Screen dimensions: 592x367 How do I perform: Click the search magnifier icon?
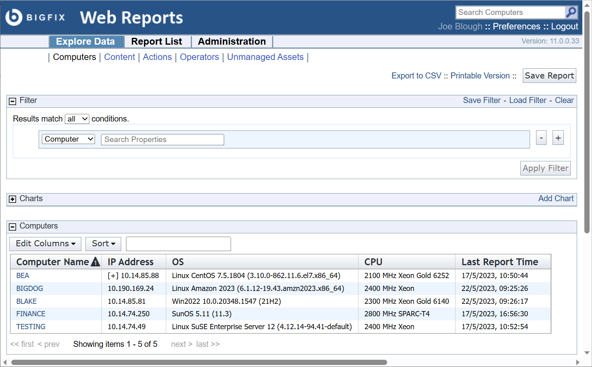pyautogui.click(x=571, y=12)
